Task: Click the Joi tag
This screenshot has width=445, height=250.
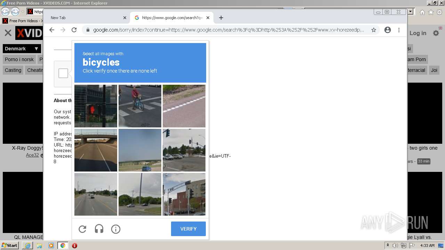Action: coord(434,70)
